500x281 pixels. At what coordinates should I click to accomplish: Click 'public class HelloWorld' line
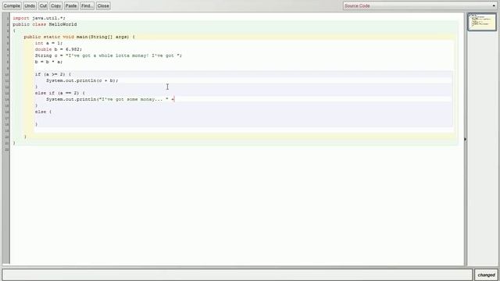pyautogui.click(x=45, y=24)
